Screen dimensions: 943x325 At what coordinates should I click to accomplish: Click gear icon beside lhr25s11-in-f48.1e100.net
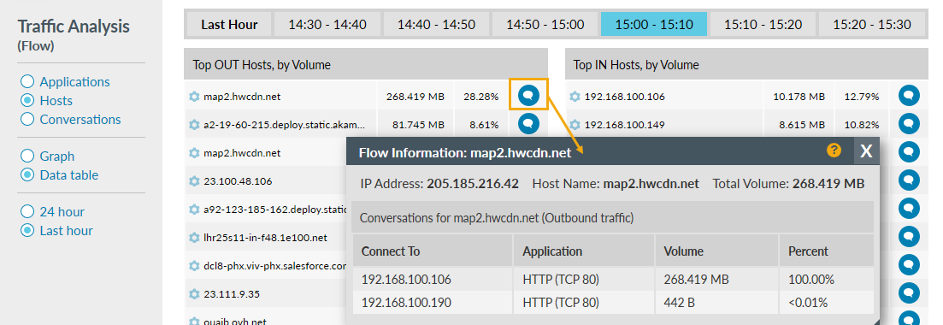pos(194,238)
